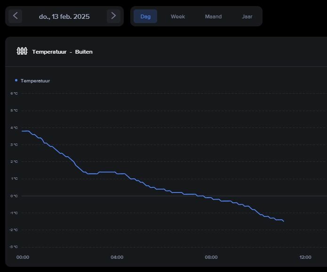
Task: Switch to the Week view tab
Action: (x=178, y=16)
